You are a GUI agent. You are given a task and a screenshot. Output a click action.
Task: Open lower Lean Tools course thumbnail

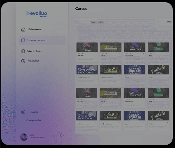[86, 93]
